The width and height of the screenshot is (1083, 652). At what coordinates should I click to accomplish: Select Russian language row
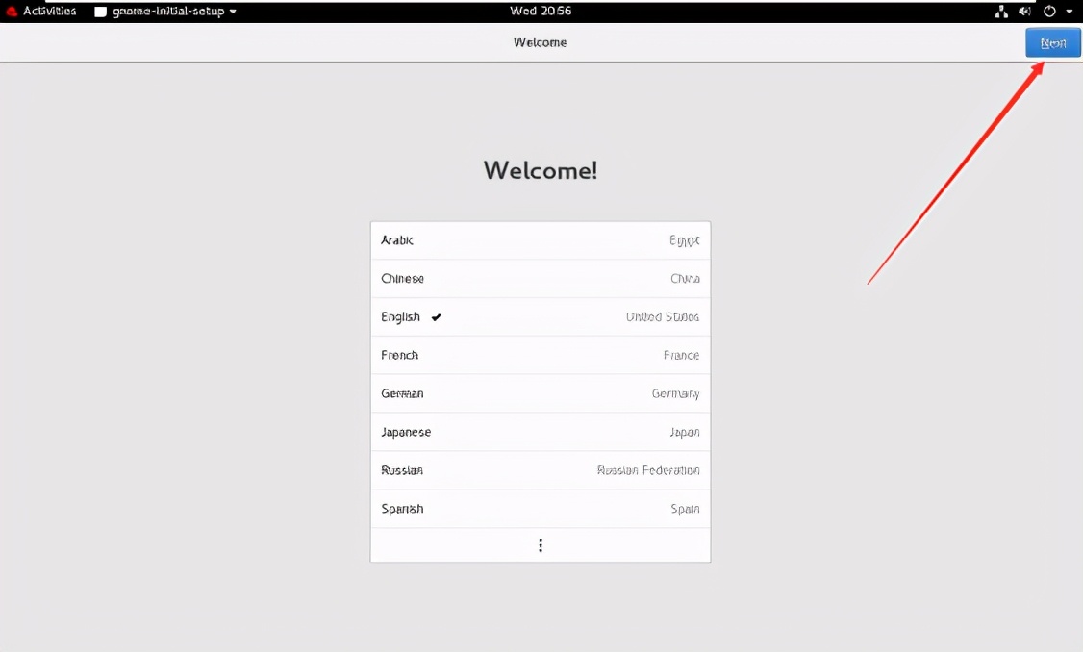[x=541, y=470]
